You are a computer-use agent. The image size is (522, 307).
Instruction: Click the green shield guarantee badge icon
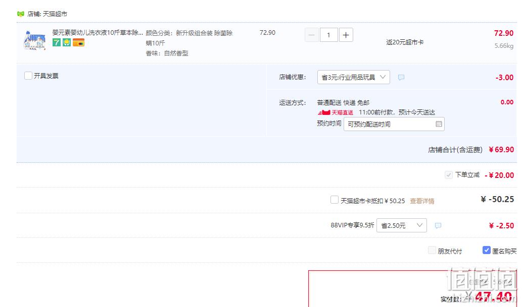[x=67, y=42]
